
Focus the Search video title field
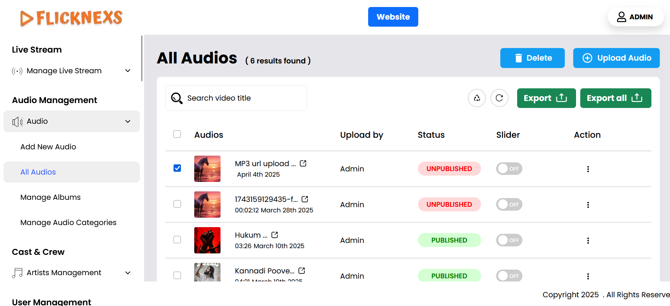pos(242,98)
